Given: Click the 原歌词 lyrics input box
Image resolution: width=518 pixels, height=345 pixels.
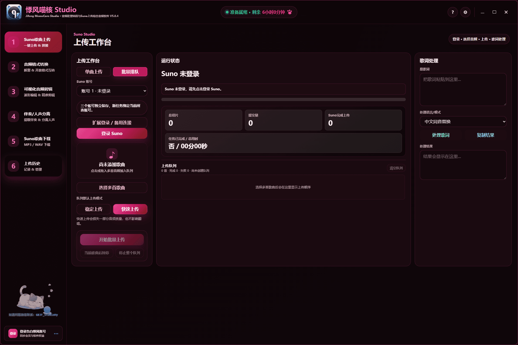Looking at the screenshot, I should (x=463, y=89).
